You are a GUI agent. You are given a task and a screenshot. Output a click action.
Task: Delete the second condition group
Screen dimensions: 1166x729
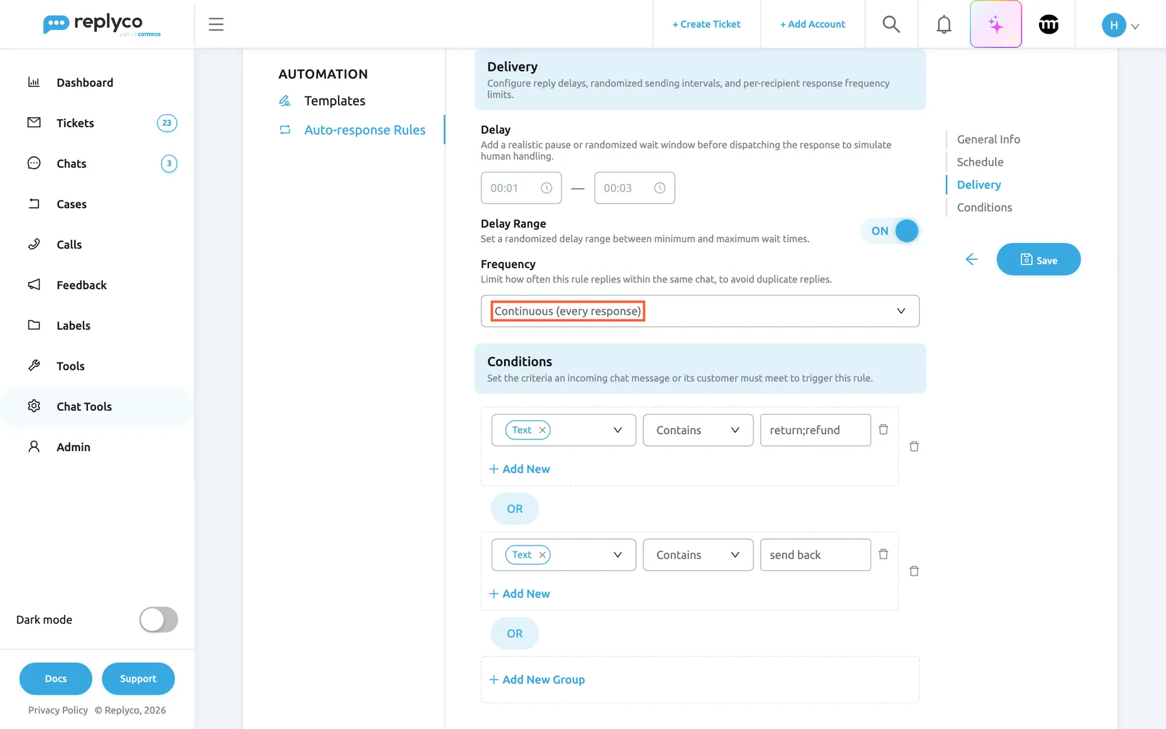coord(914,571)
